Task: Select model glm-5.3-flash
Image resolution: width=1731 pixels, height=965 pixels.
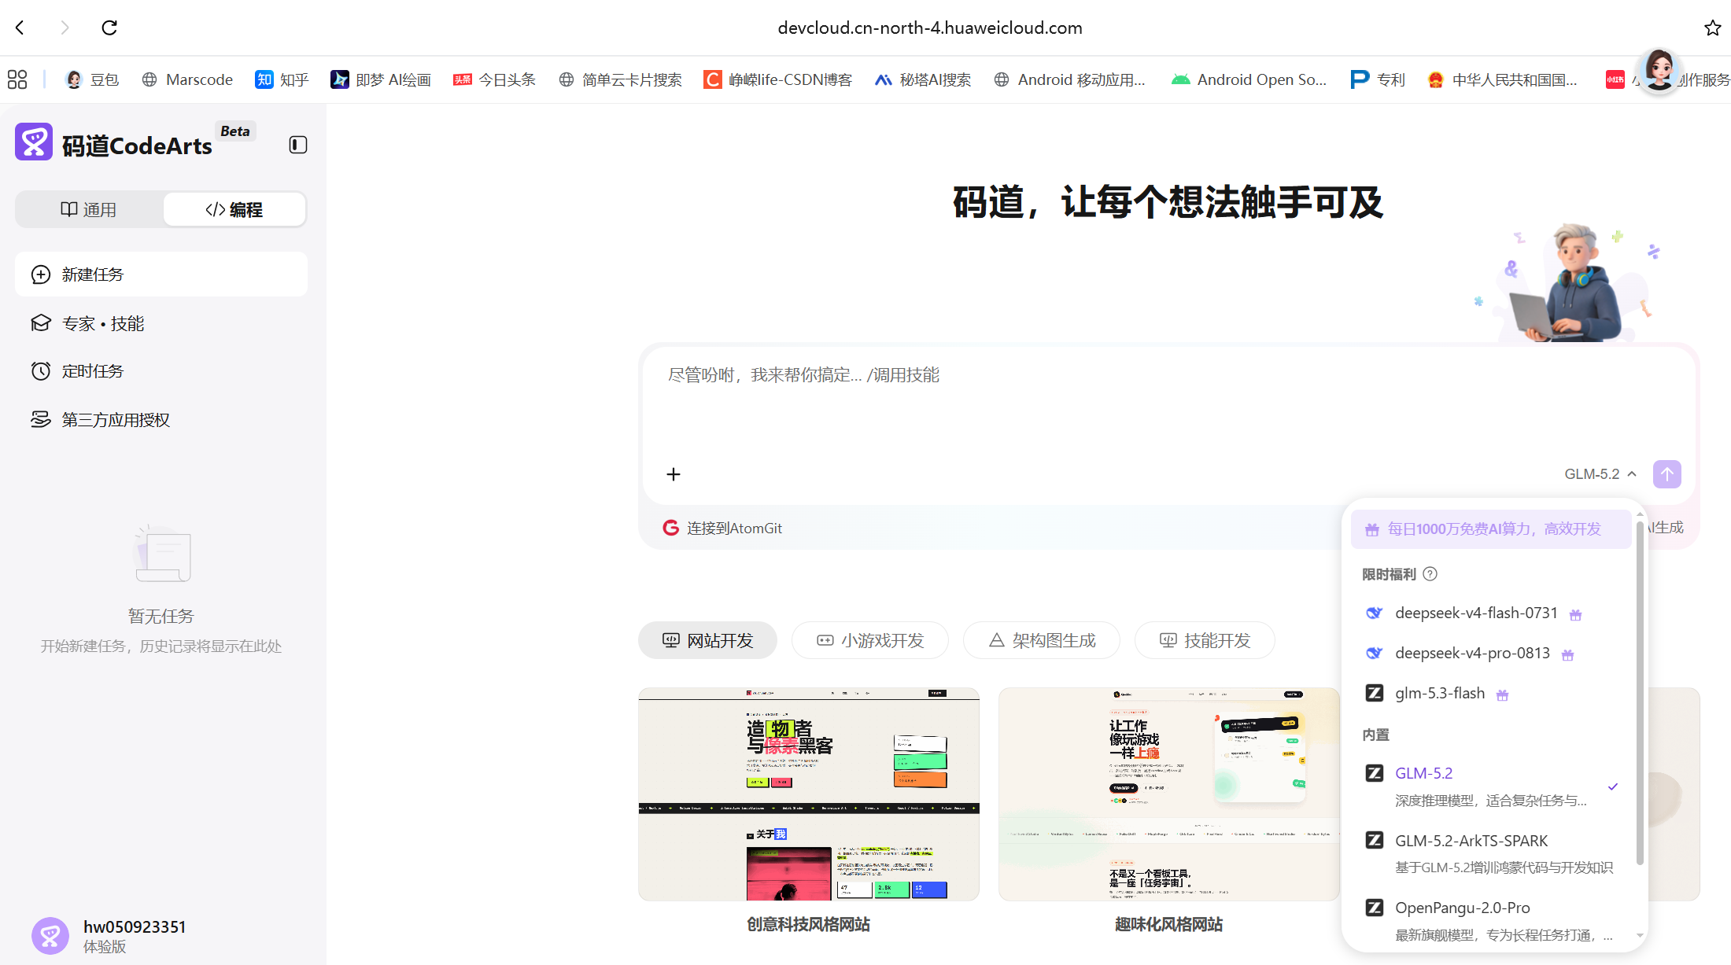Action: point(1491,694)
